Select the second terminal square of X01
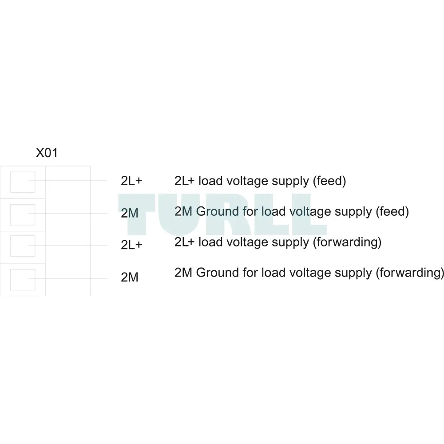This screenshot has height=444, width=444. pyautogui.click(x=23, y=214)
